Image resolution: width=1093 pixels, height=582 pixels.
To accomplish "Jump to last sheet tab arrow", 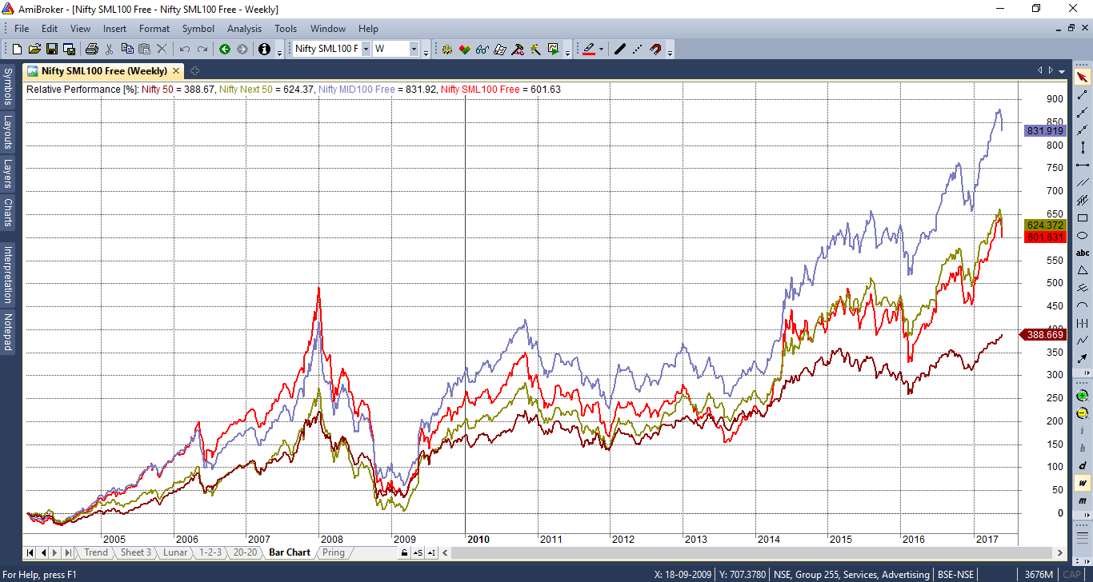I will tap(68, 552).
